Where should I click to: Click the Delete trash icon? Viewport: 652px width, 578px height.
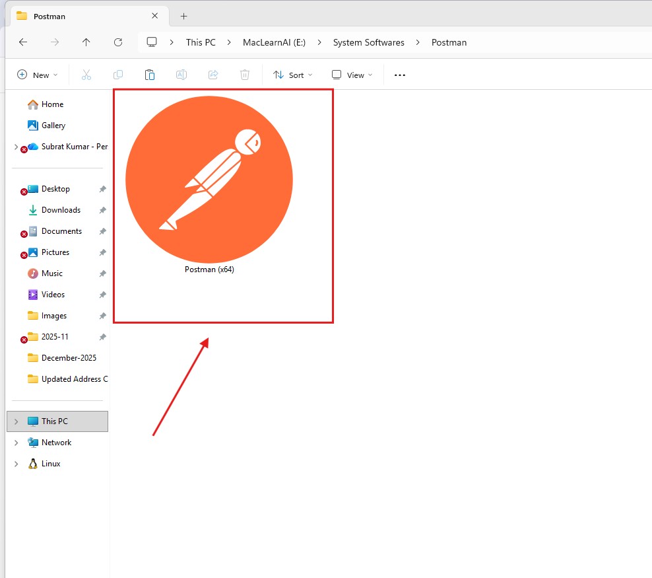[245, 75]
